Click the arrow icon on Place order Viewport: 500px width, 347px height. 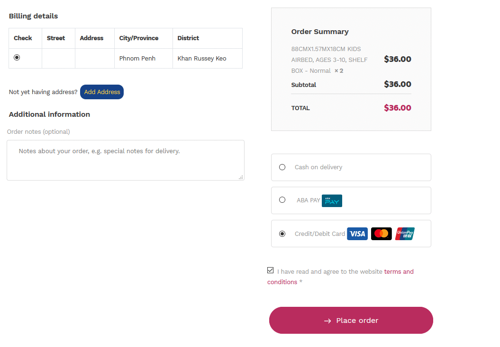point(327,321)
